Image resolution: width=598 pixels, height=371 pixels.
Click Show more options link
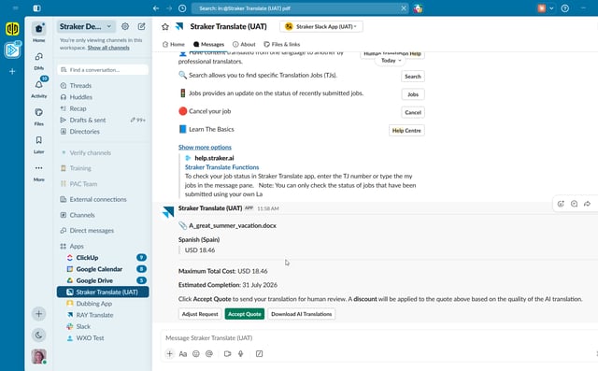[x=205, y=147]
